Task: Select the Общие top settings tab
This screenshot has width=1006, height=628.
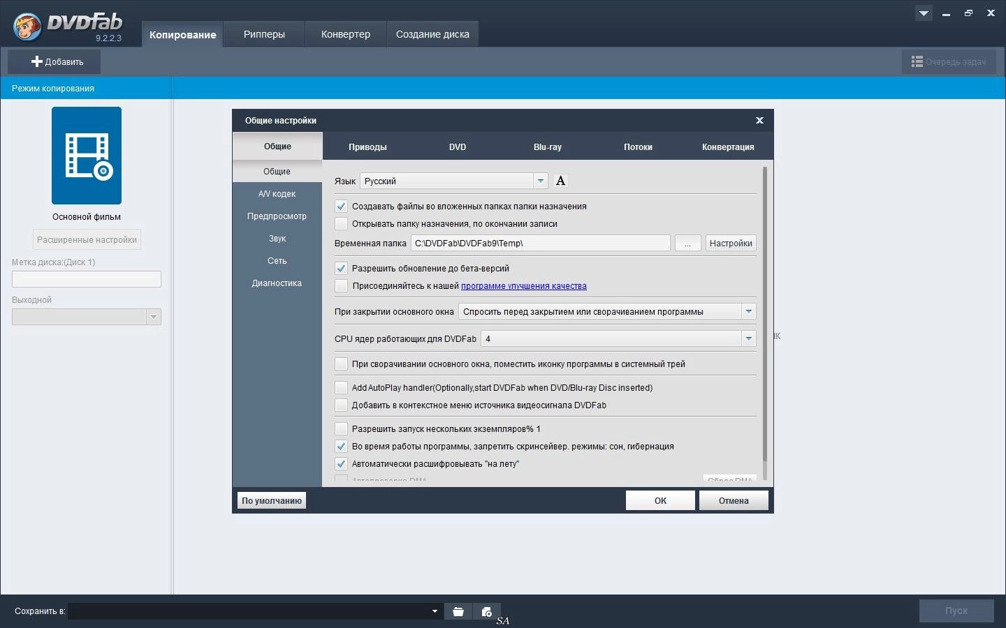Action: click(x=277, y=147)
